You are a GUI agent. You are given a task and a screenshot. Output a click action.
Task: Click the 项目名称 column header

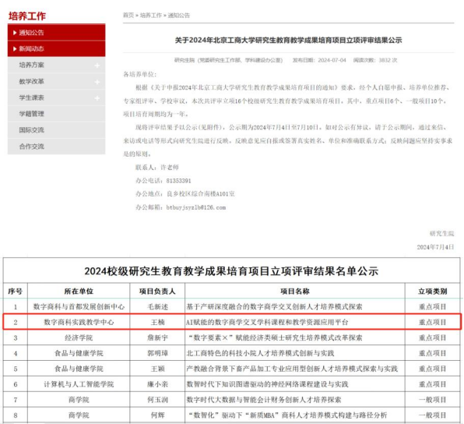(295, 291)
